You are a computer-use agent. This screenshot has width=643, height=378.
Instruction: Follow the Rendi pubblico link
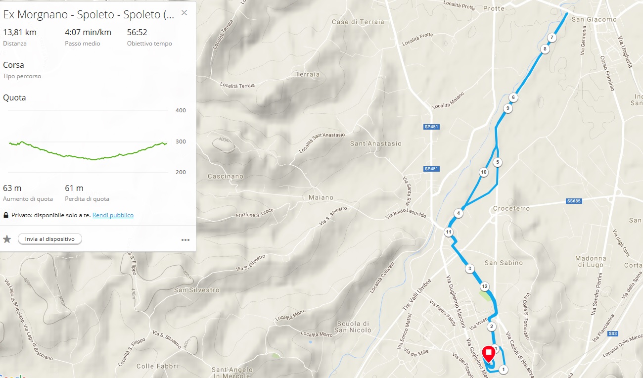click(x=113, y=215)
